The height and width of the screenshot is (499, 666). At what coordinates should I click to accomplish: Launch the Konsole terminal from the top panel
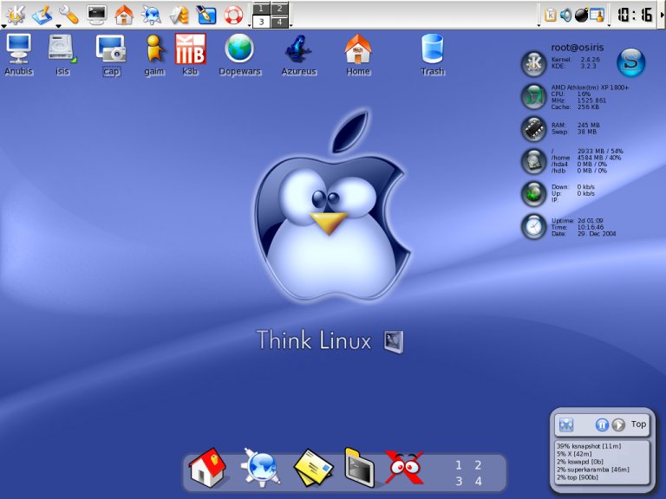(x=96, y=15)
